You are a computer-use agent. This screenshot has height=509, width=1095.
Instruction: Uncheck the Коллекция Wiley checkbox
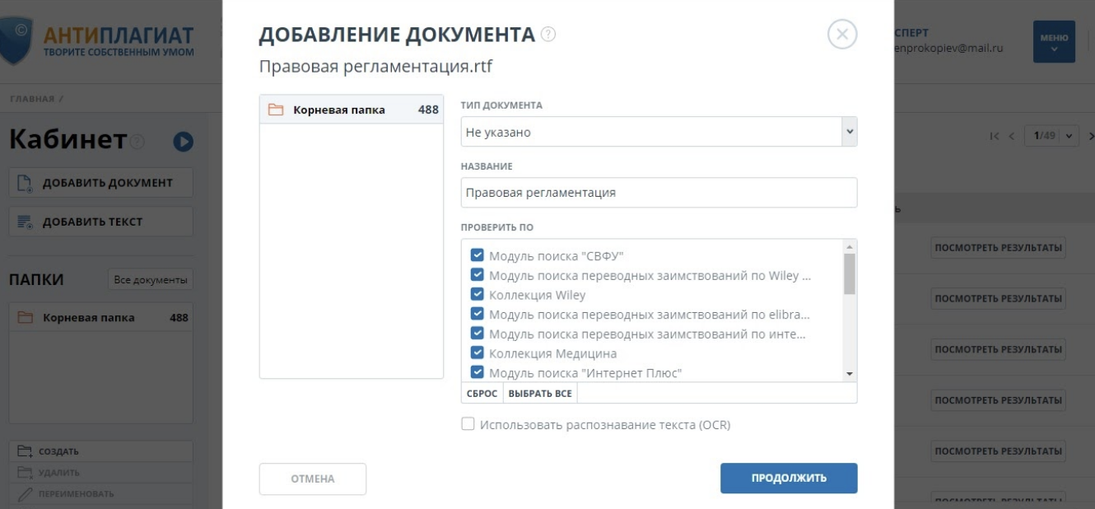tap(477, 295)
